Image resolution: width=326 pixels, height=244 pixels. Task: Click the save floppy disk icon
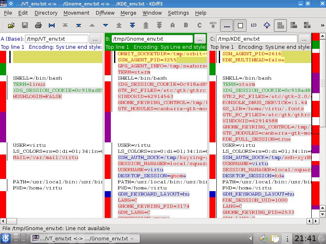coord(25,25)
